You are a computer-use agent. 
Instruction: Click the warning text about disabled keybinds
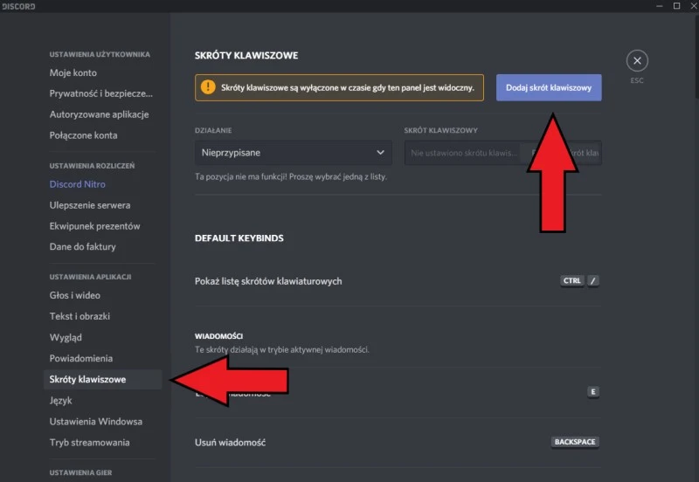[x=348, y=88]
